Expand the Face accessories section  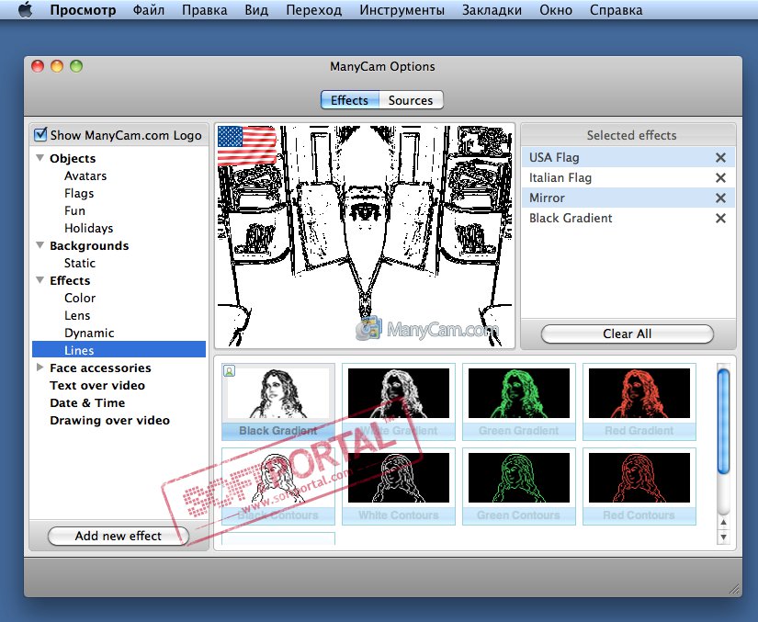tap(40, 368)
